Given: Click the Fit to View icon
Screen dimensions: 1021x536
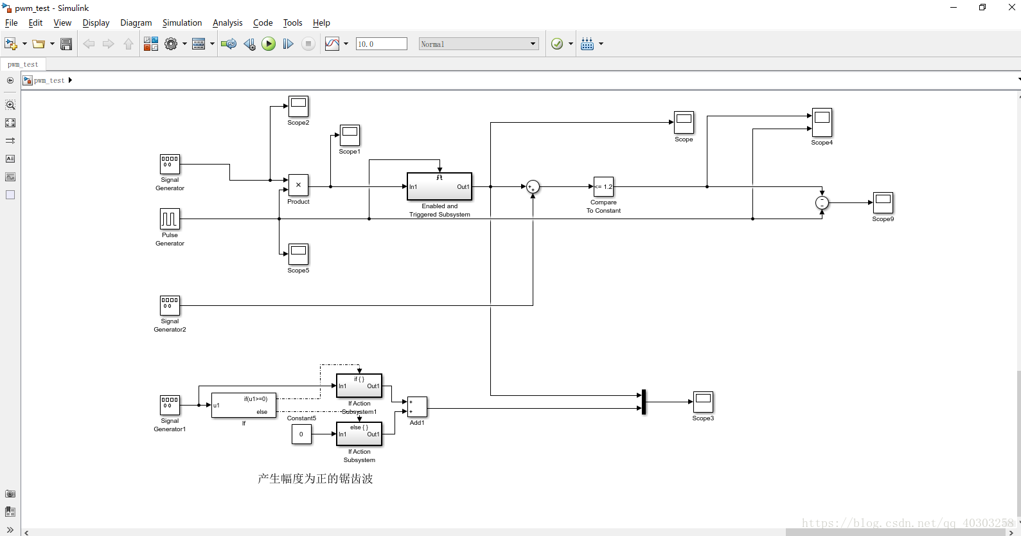Looking at the screenshot, I should 10,123.
